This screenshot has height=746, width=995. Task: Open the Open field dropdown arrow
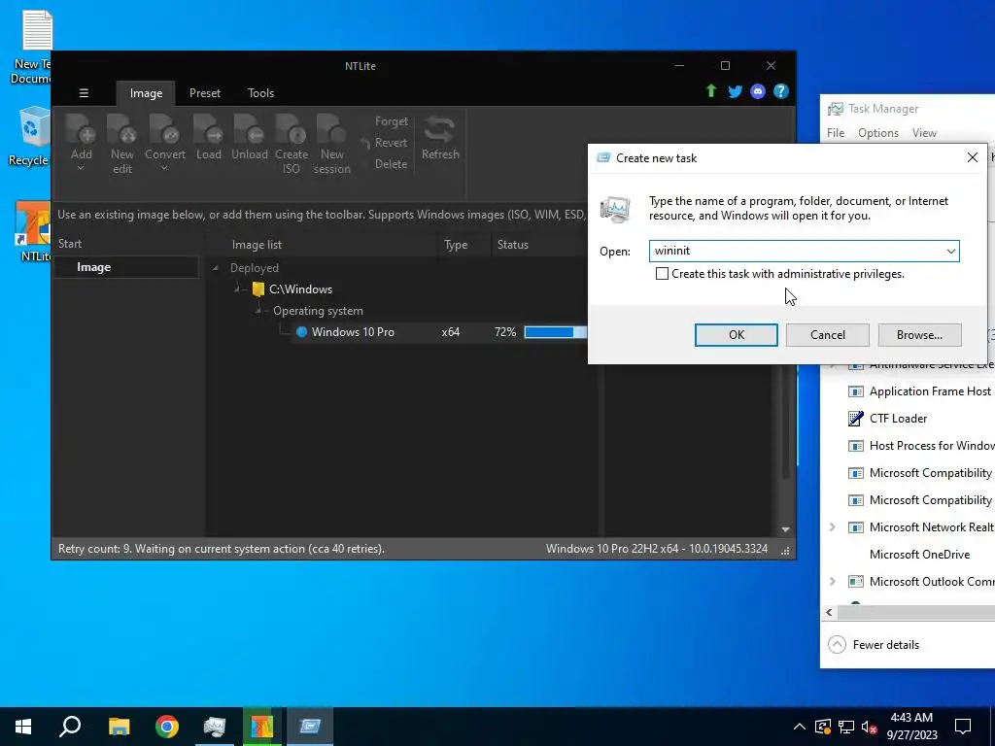click(x=950, y=252)
